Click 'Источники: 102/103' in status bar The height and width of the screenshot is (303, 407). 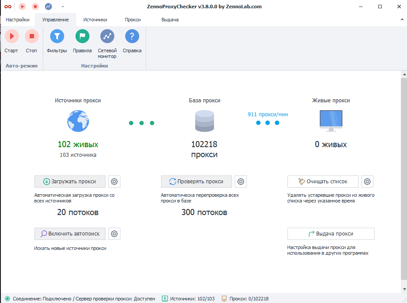[192, 299]
